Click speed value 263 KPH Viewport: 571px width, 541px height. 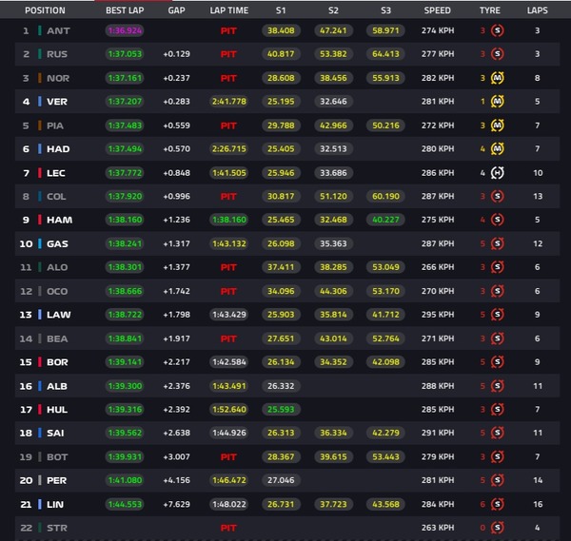[438, 528]
